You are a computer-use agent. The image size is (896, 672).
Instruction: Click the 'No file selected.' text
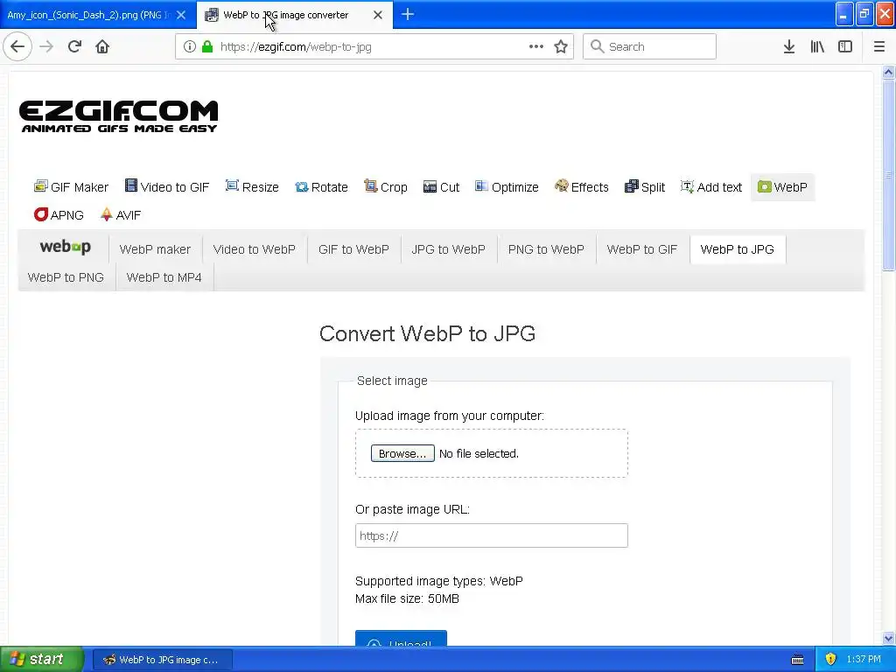tap(479, 453)
